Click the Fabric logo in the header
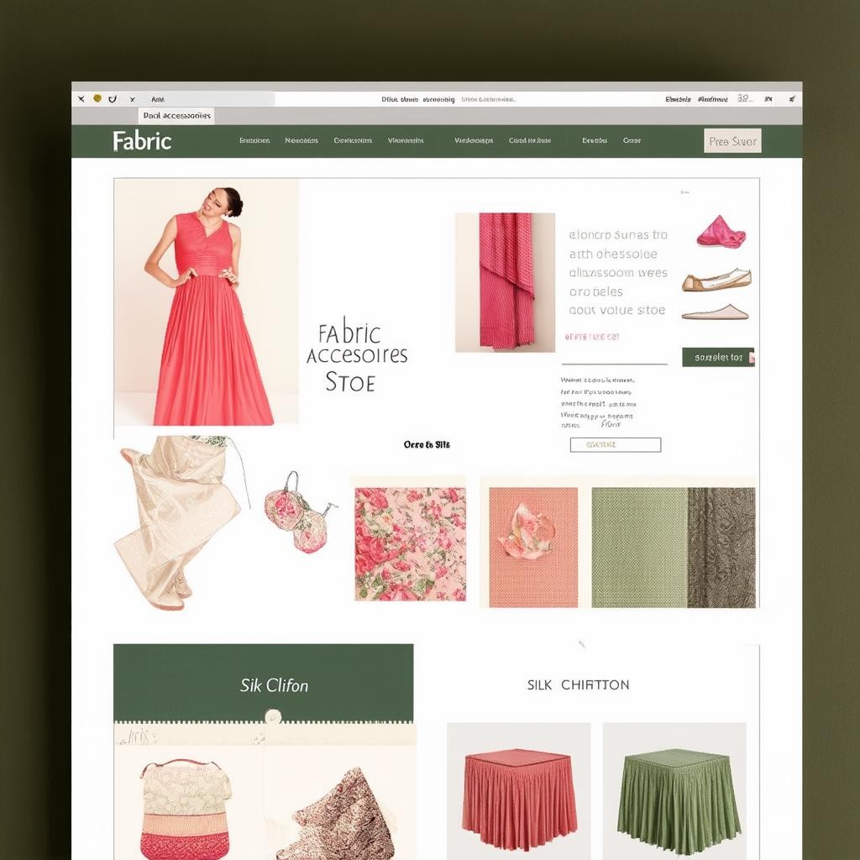Viewport: 860px width, 860px height. (x=142, y=141)
